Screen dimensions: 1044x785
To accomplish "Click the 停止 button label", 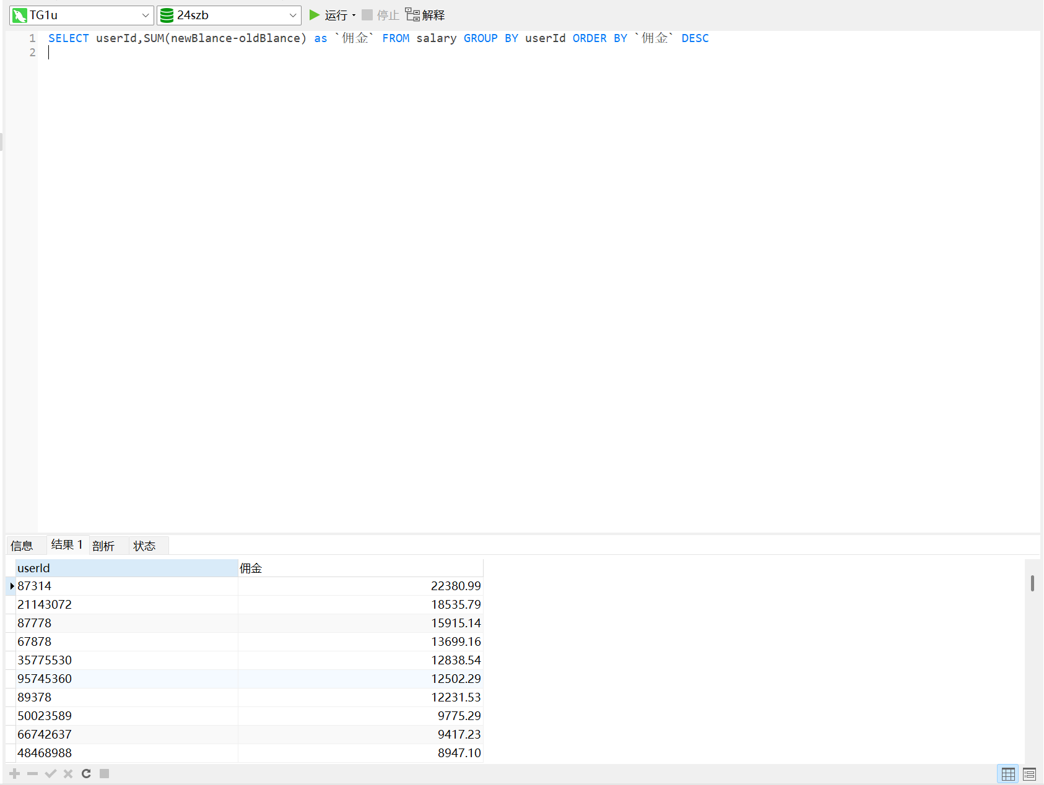I will [388, 15].
